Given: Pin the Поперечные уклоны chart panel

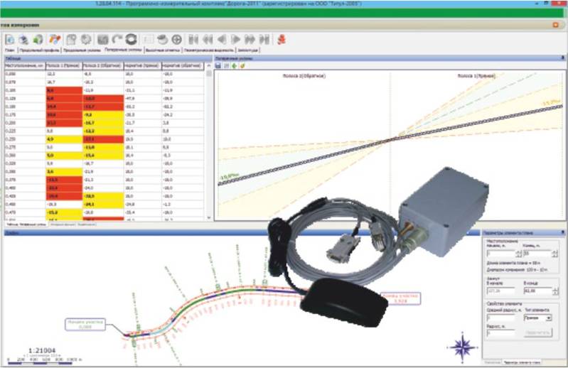Looking at the screenshot, I should point(562,58).
